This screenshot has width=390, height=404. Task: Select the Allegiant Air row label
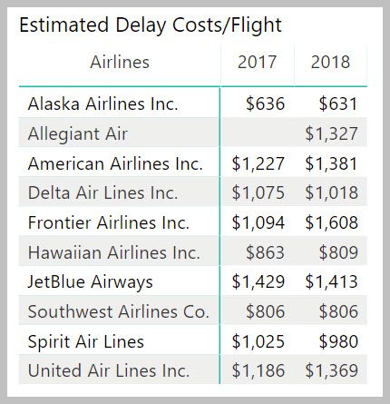pos(78,133)
